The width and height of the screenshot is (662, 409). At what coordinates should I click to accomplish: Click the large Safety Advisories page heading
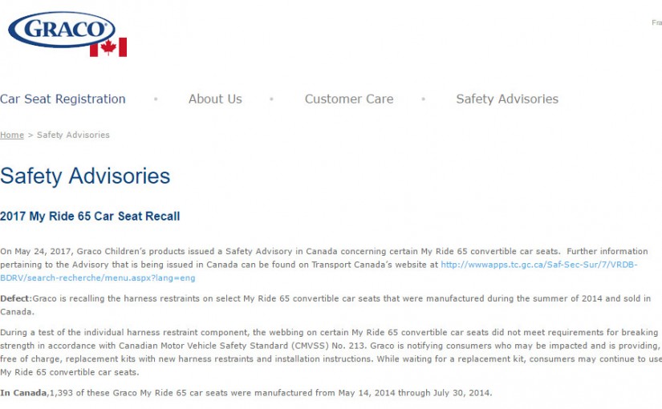pos(85,176)
